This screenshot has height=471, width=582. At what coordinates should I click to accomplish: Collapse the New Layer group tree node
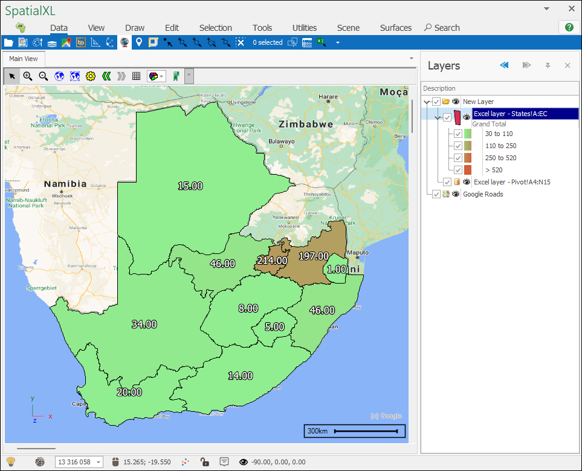click(x=427, y=102)
